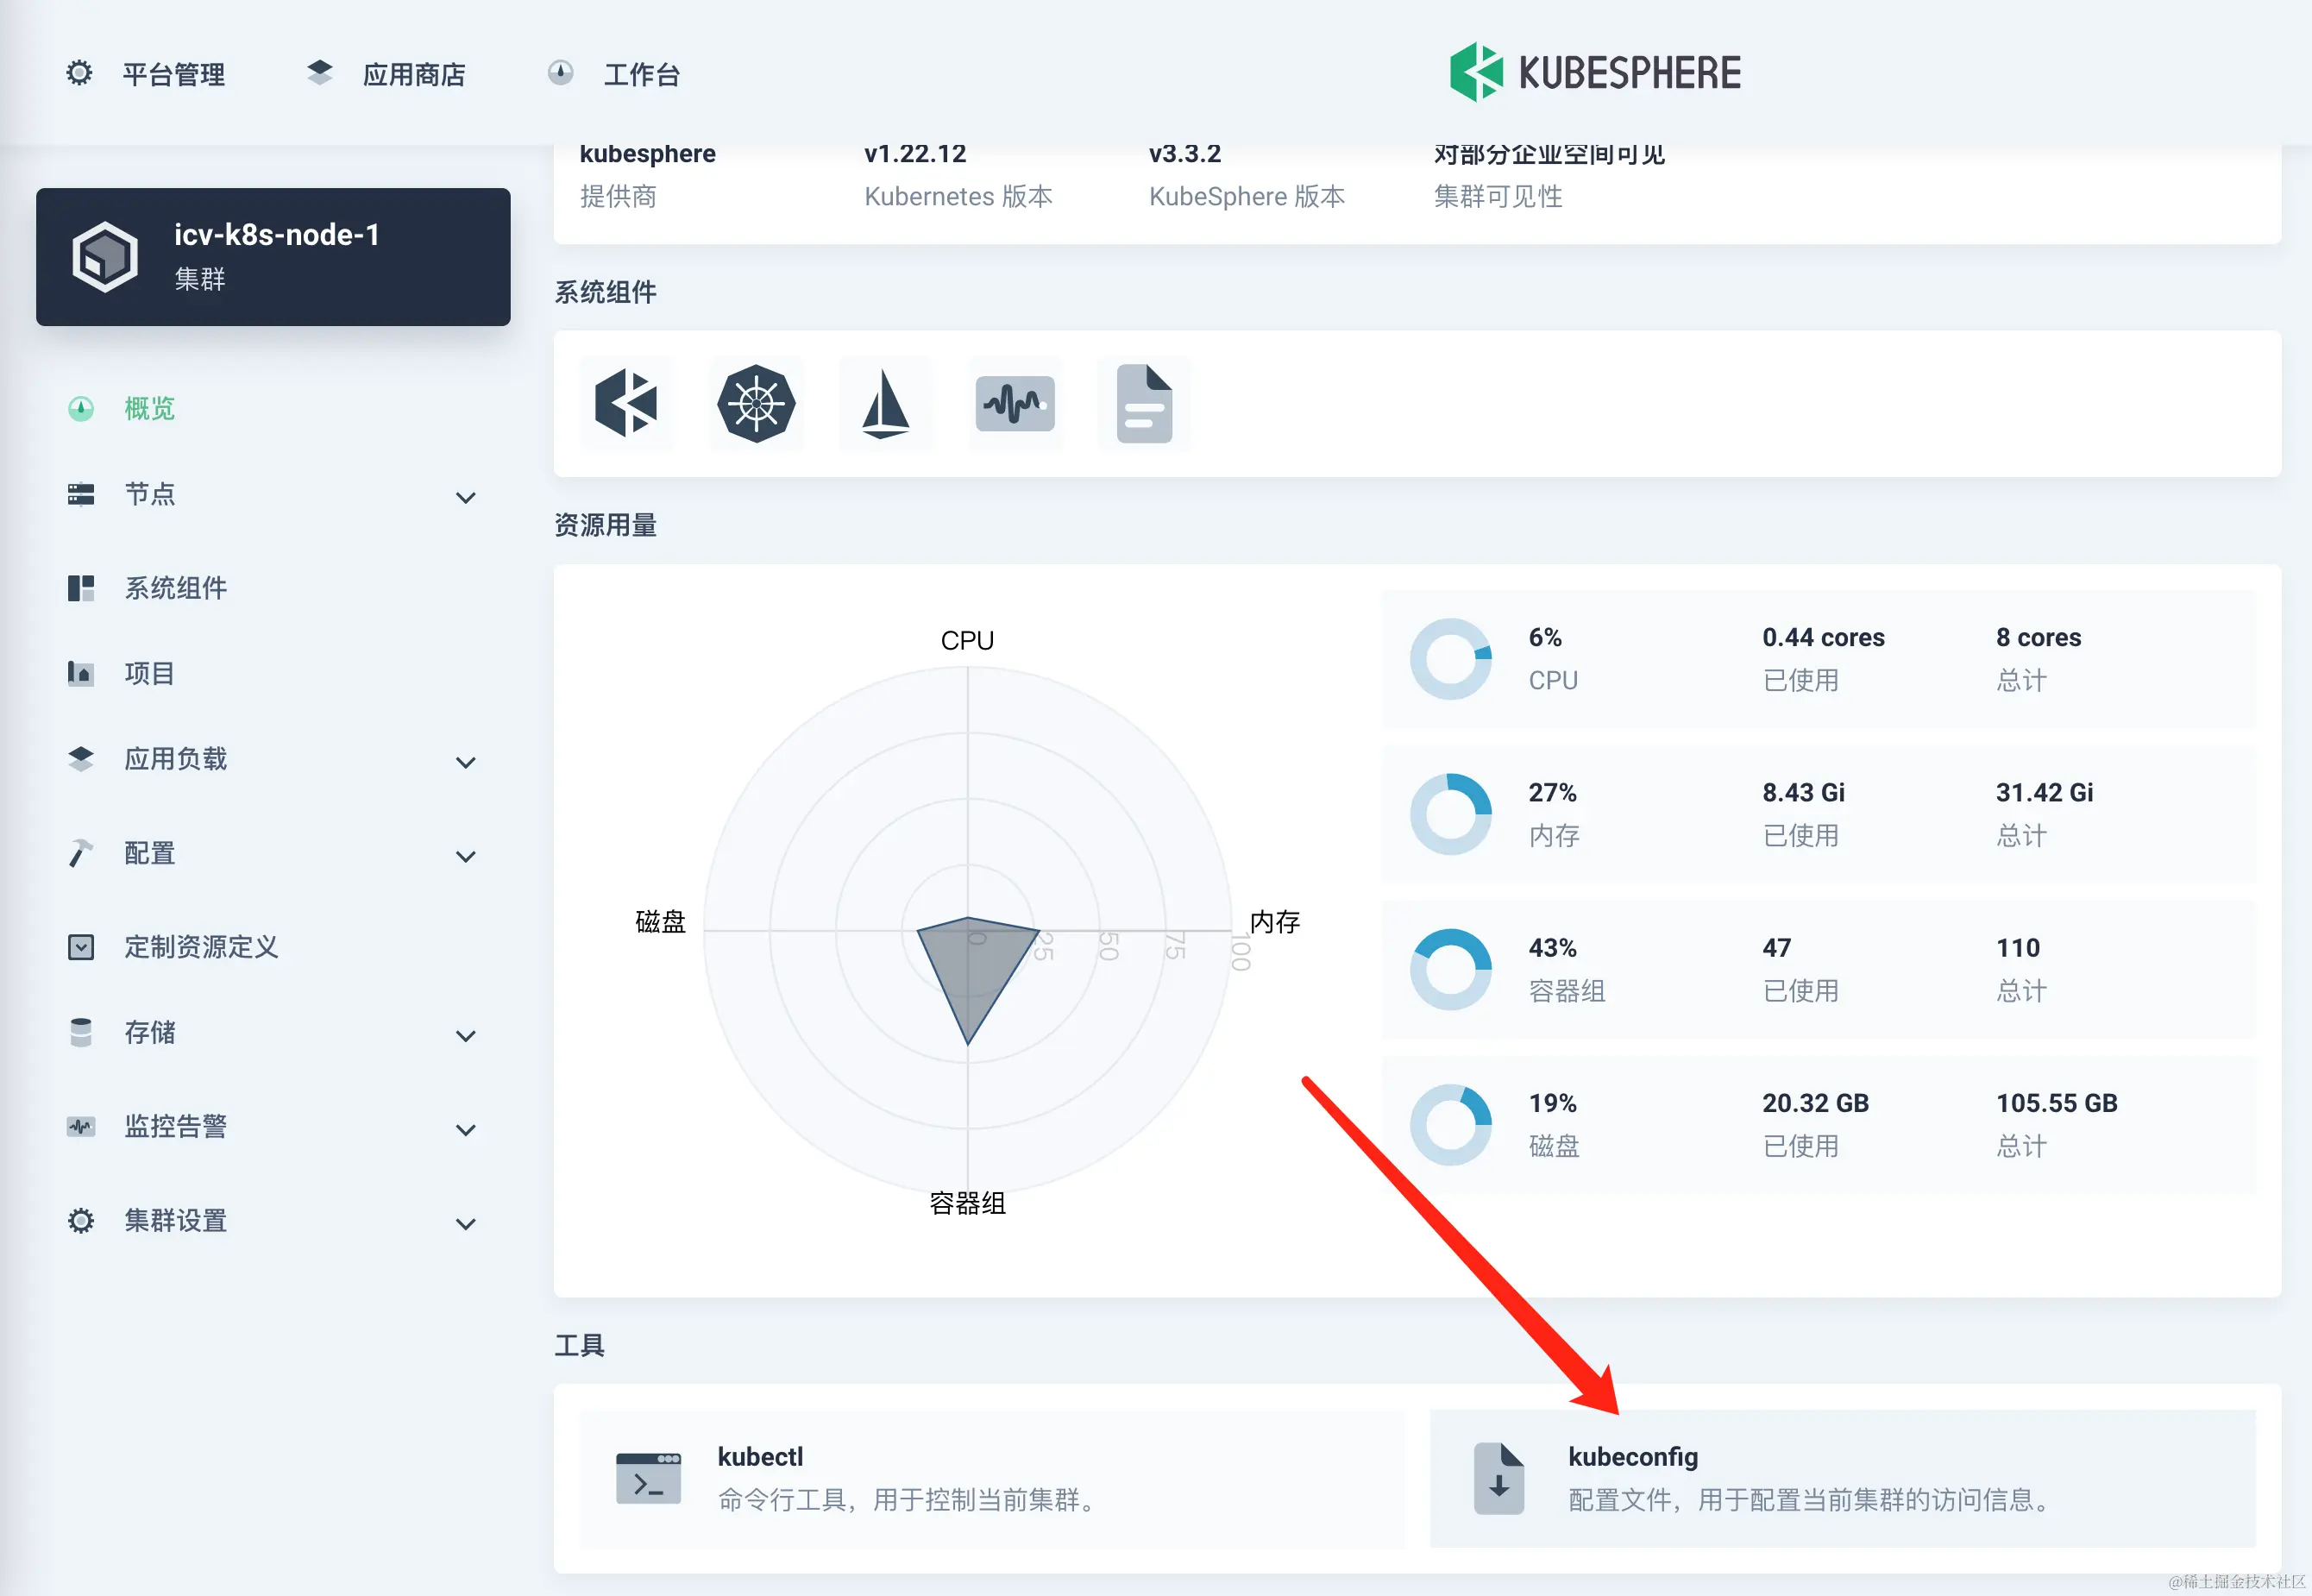Click the kubeconfig download file icon

[x=1498, y=1478]
